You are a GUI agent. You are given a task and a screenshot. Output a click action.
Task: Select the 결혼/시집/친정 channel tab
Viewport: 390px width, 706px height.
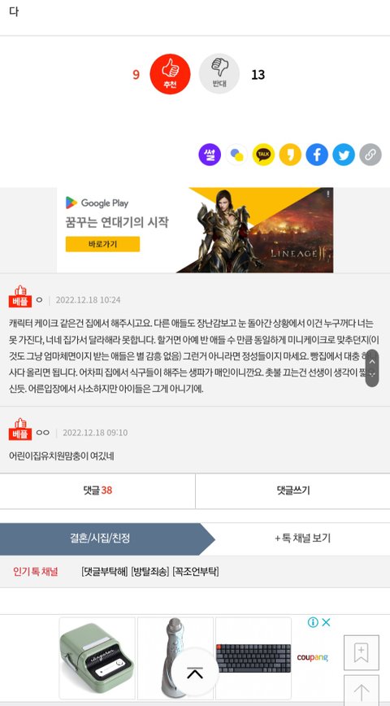(100, 538)
